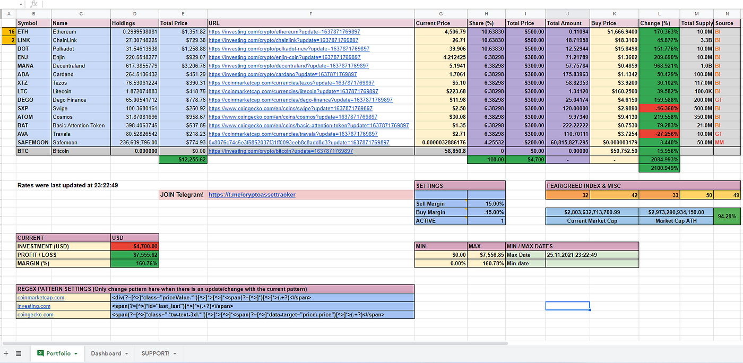The width and height of the screenshot is (743, 363).
Task: Switch to the Portfolio sheet tab
Action: point(58,353)
